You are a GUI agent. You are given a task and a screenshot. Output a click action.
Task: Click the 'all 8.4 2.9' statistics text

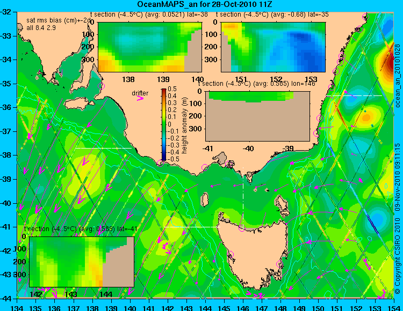coord(41,28)
